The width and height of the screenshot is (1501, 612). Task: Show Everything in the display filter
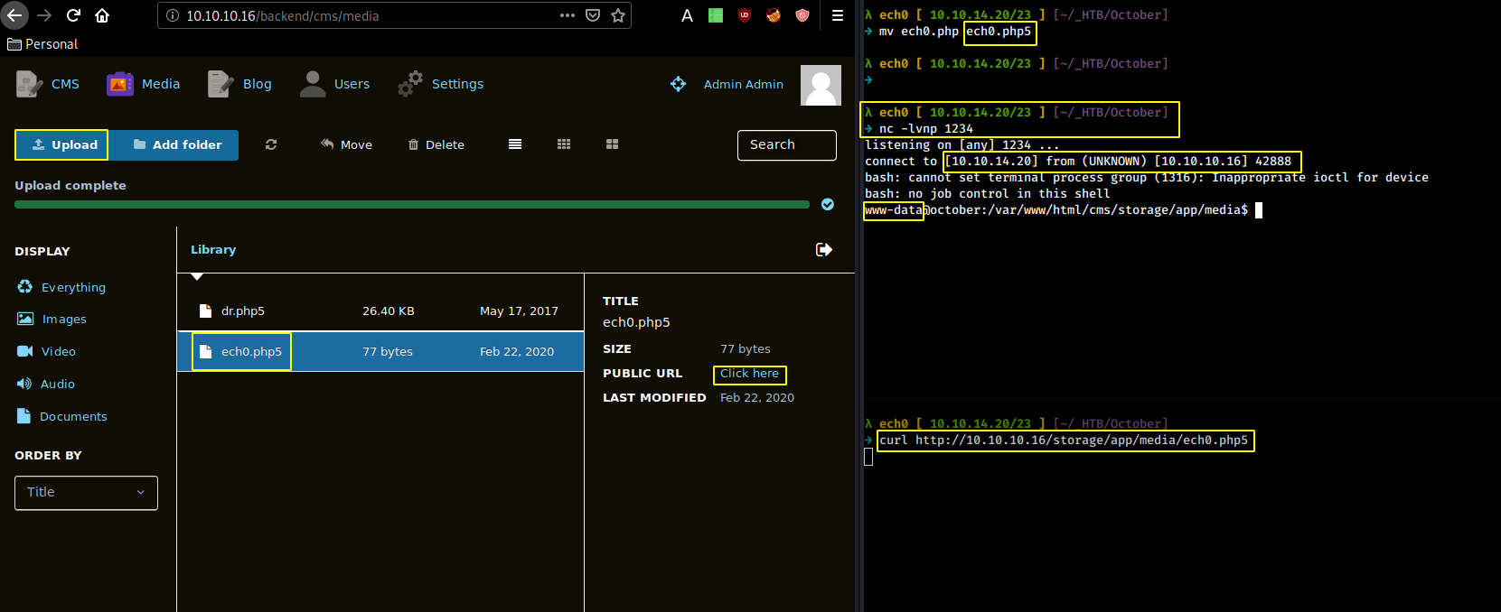tap(61, 287)
